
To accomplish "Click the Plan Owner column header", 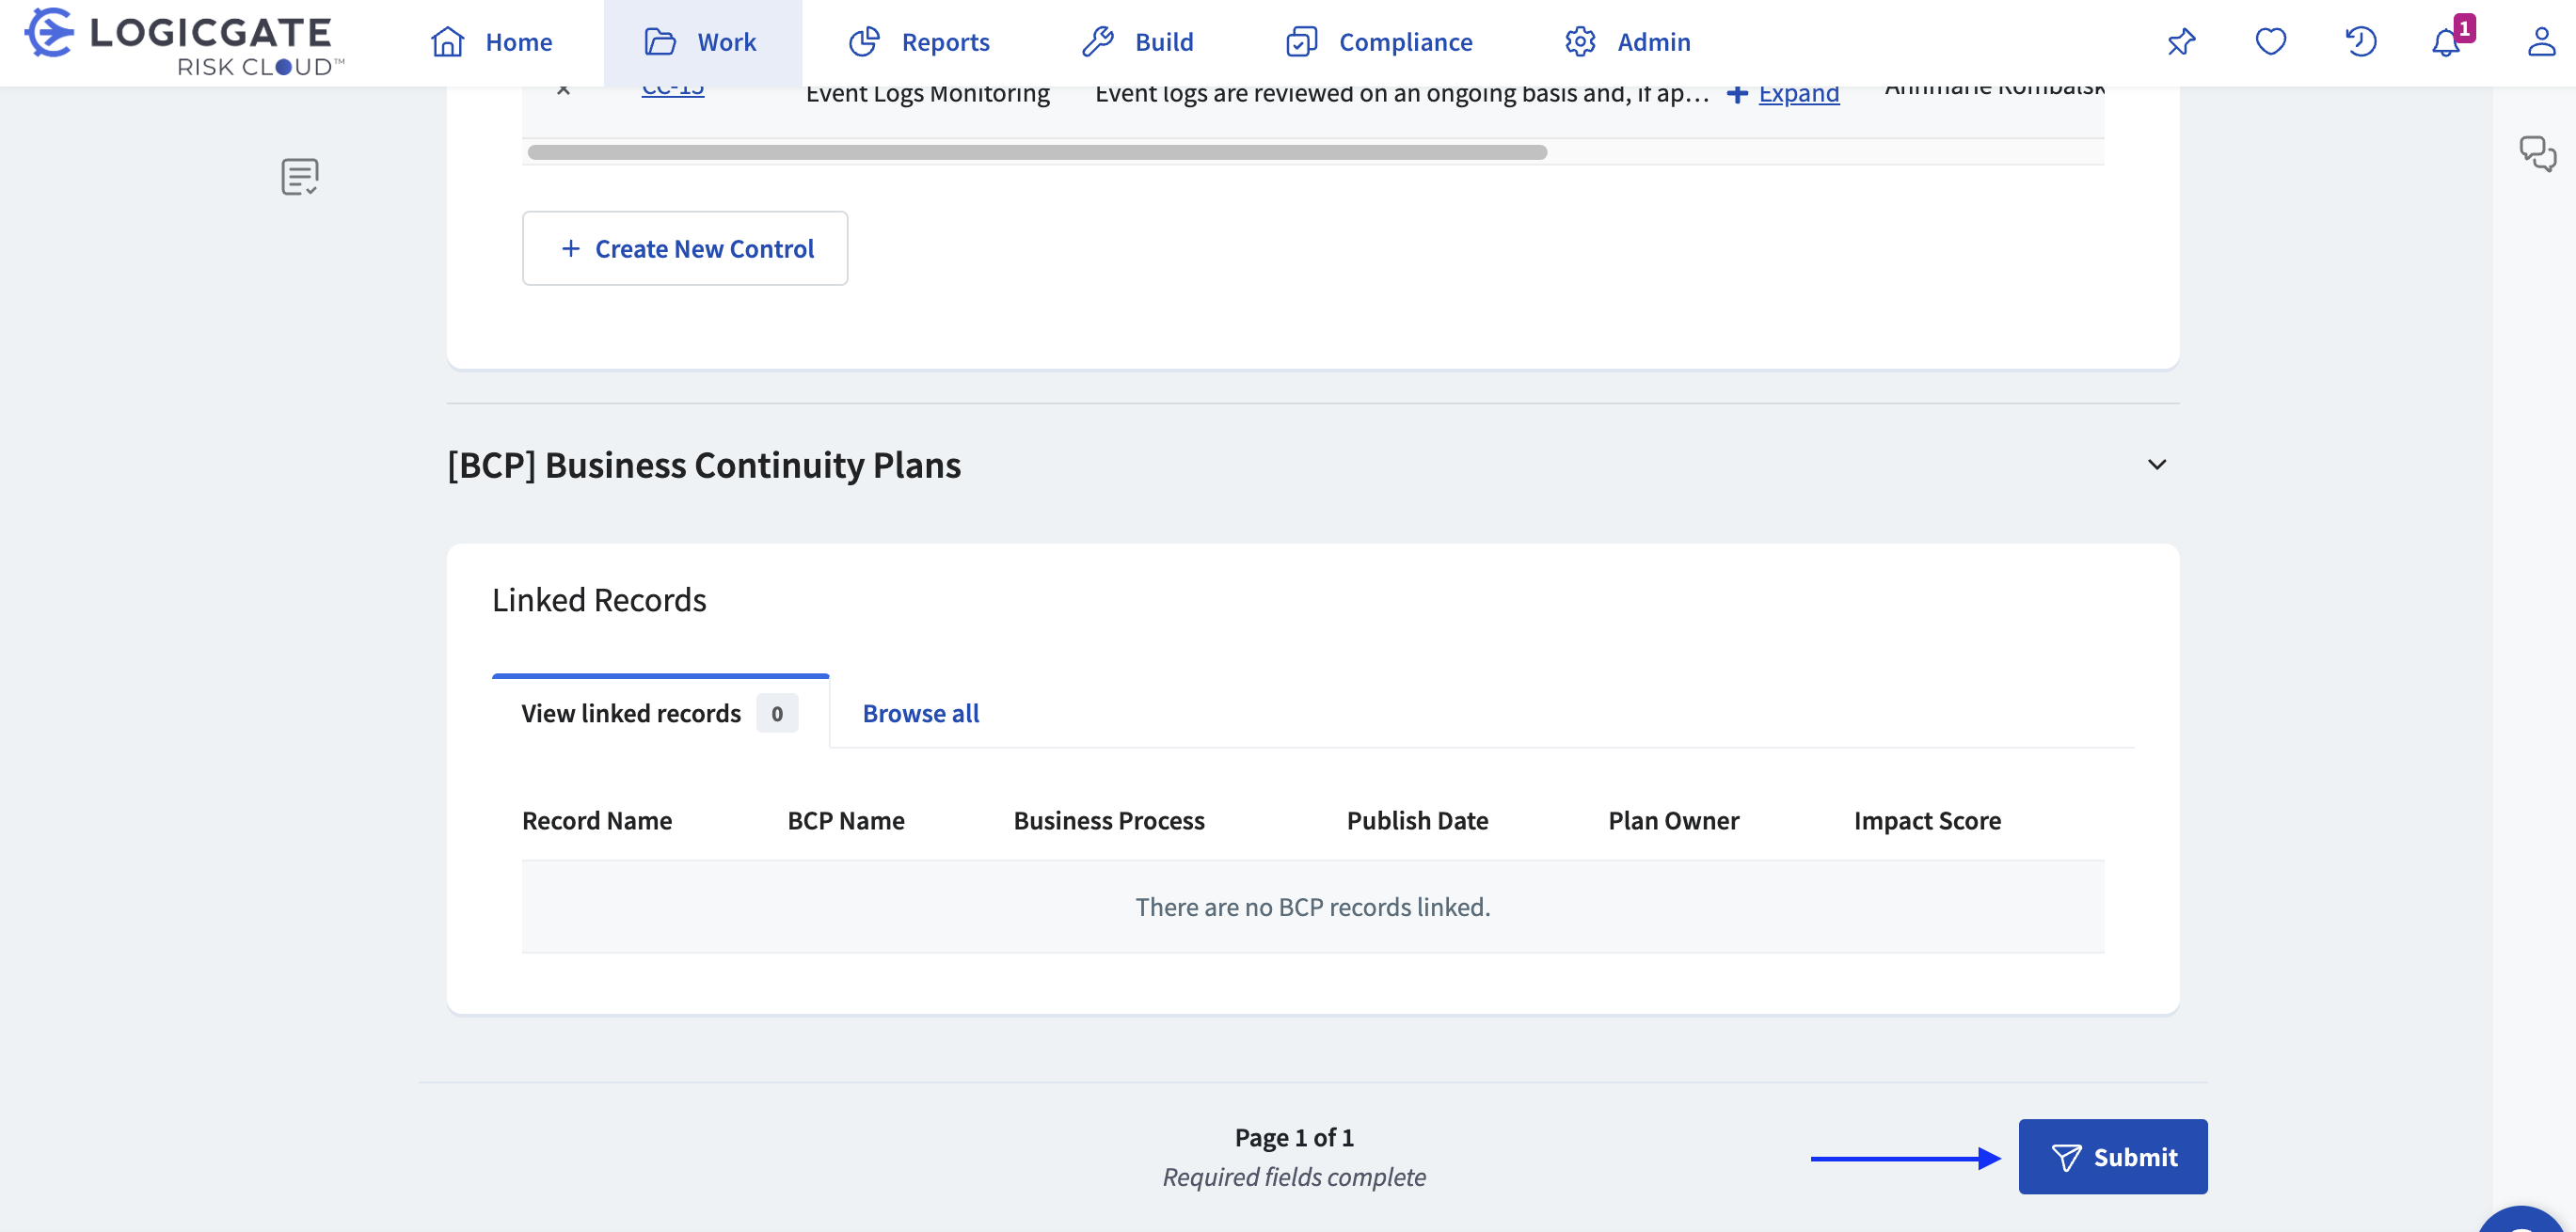I will tap(1673, 820).
